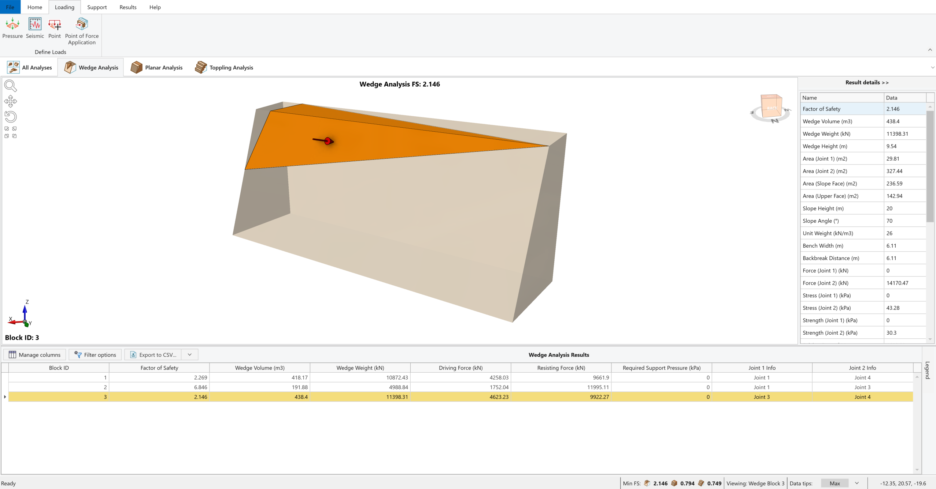Open Filter options
The height and width of the screenshot is (489, 936).
point(95,354)
